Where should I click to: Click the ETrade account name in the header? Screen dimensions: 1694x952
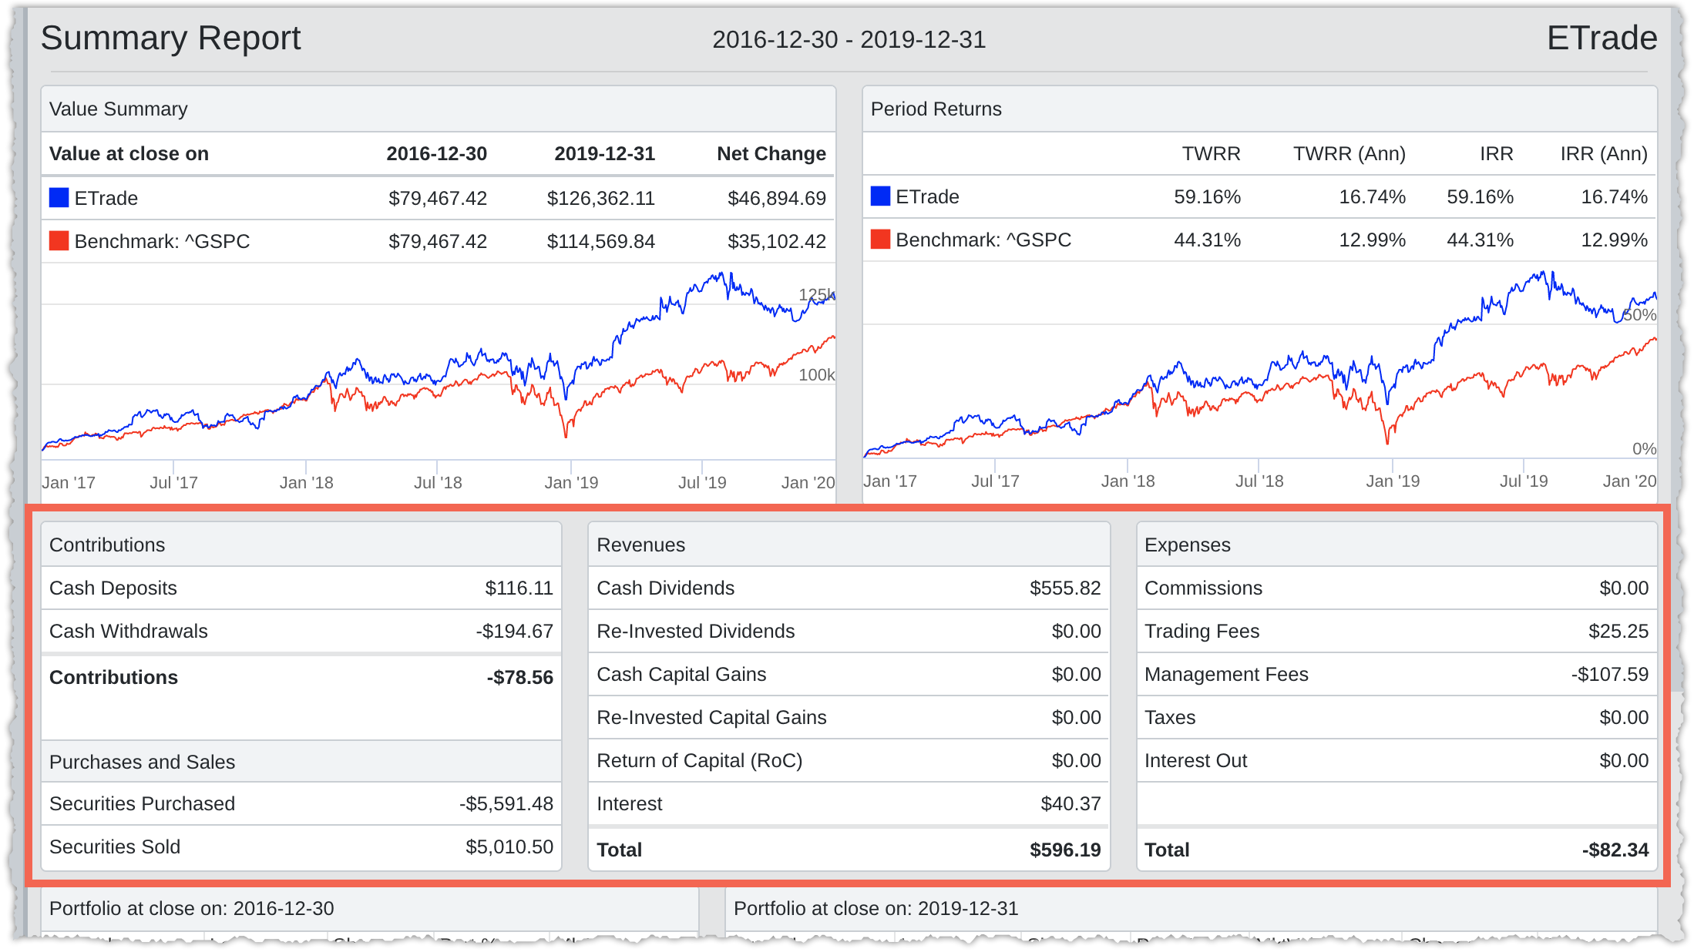click(1602, 38)
